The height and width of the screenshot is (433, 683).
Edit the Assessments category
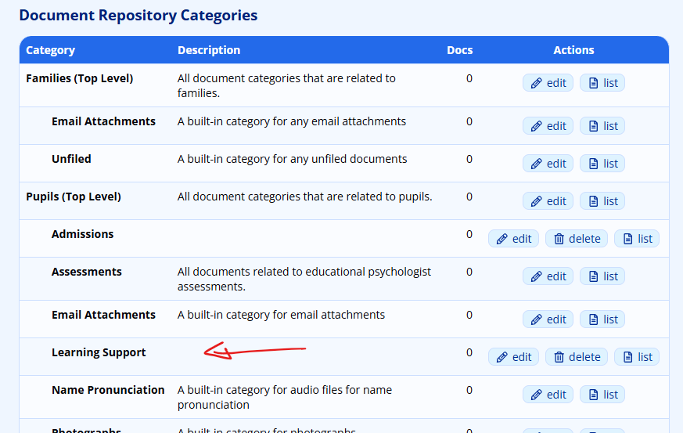(x=548, y=276)
